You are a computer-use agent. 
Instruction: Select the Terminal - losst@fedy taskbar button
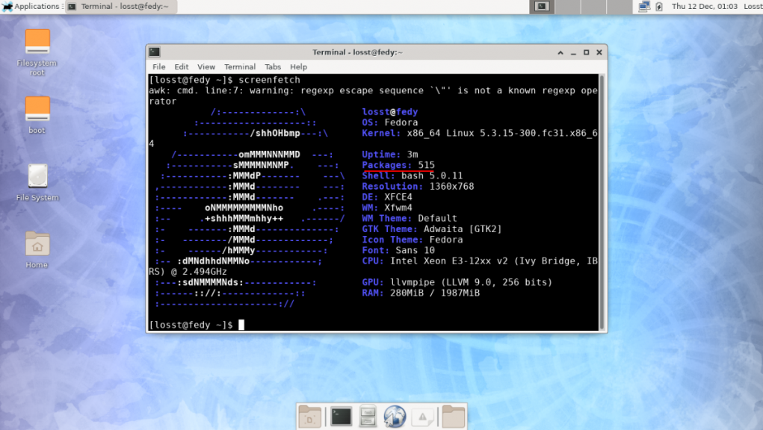point(121,6)
